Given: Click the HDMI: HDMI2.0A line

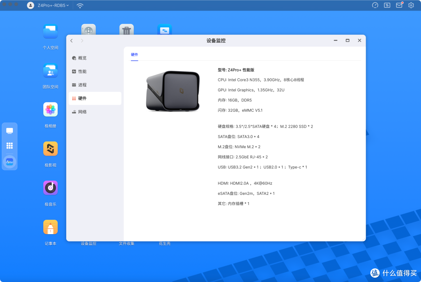Looking at the screenshot, I should coord(245,184).
